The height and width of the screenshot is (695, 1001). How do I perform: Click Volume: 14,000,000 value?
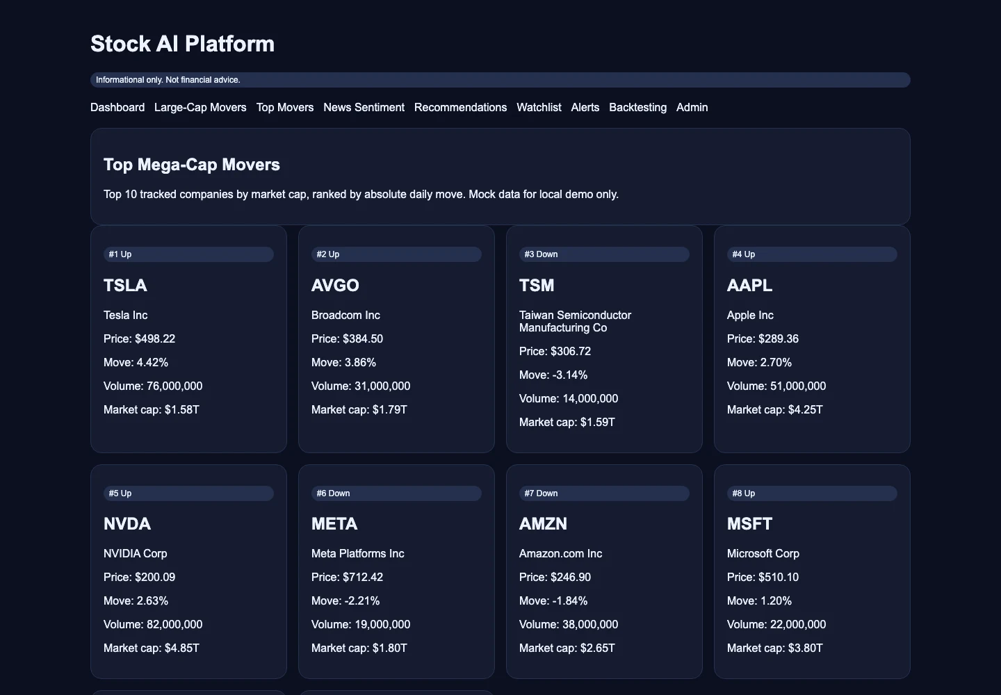569,399
